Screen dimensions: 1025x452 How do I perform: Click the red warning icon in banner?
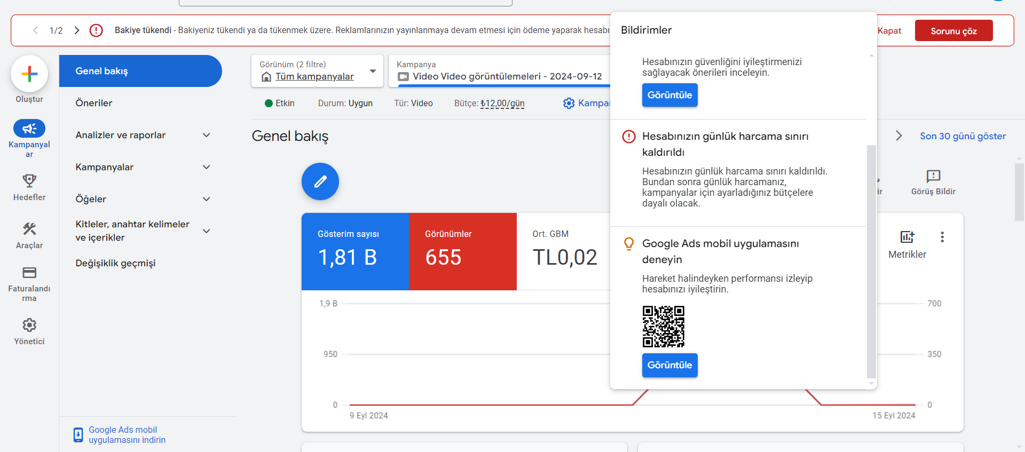(96, 30)
